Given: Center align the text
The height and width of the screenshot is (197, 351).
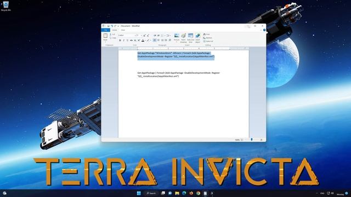Looking at the screenshot, I should [x=158, y=40].
